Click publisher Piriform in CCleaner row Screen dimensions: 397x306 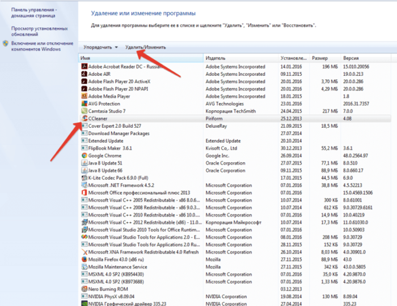coord(214,118)
